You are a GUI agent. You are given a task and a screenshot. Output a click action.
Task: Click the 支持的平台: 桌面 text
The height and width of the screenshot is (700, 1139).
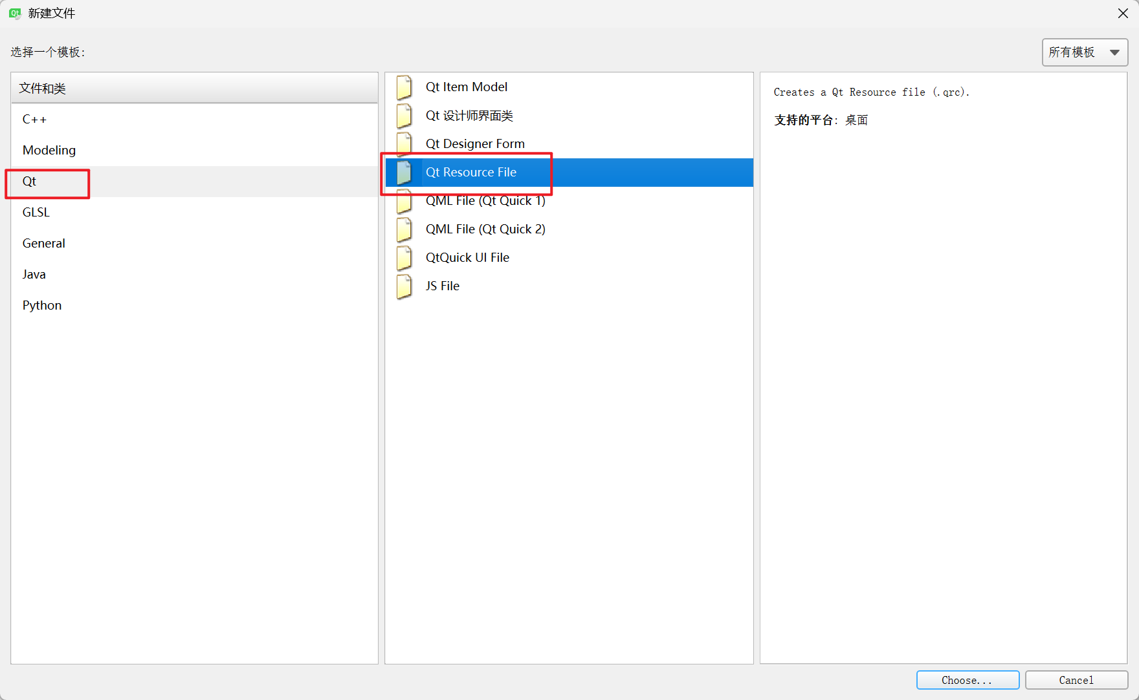(821, 120)
